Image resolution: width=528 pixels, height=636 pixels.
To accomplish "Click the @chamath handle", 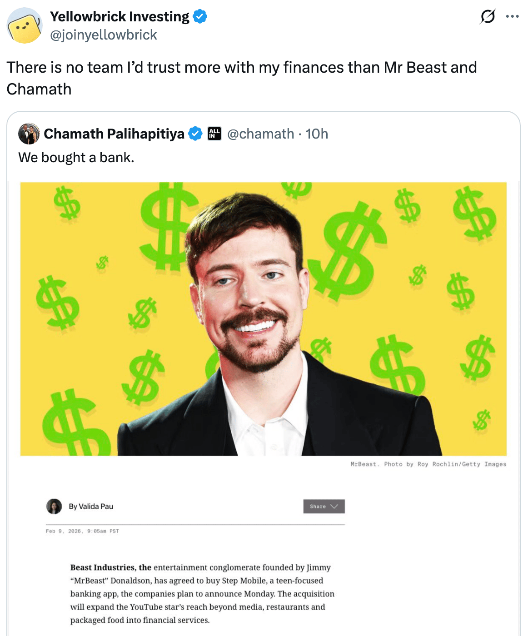I will click(261, 134).
